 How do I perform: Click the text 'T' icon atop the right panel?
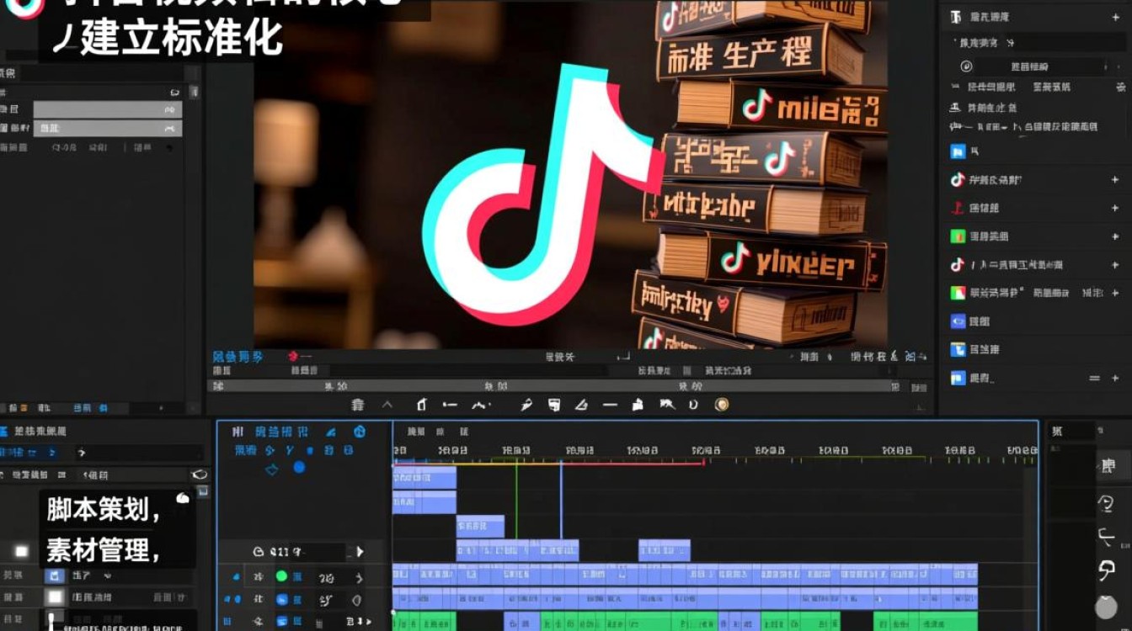point(956,17)
